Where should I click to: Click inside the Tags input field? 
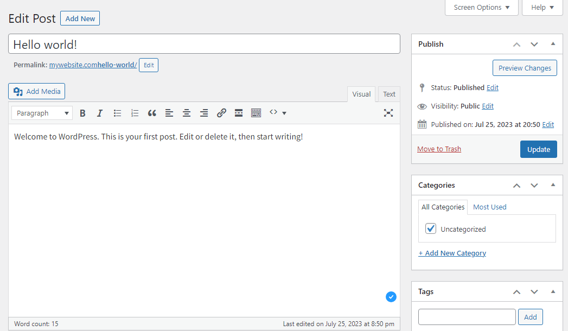[x=467, y=316]
